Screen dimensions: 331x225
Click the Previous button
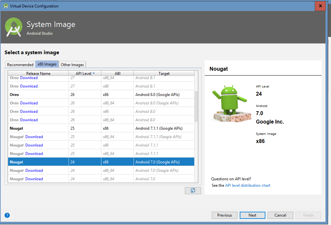click(224, 215)
